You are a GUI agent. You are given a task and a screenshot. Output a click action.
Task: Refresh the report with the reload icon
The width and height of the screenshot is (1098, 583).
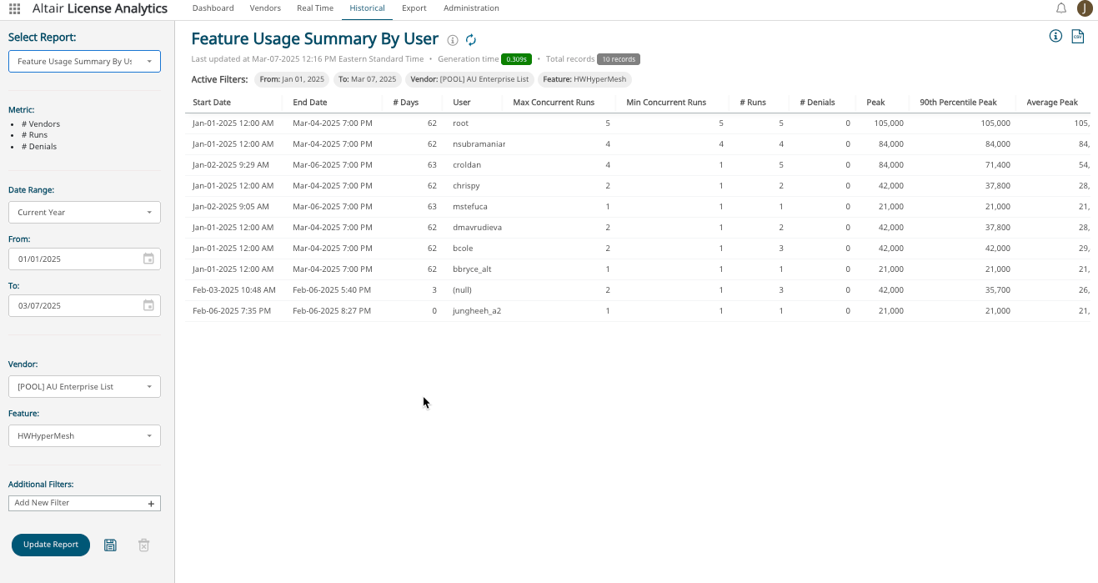471,40
